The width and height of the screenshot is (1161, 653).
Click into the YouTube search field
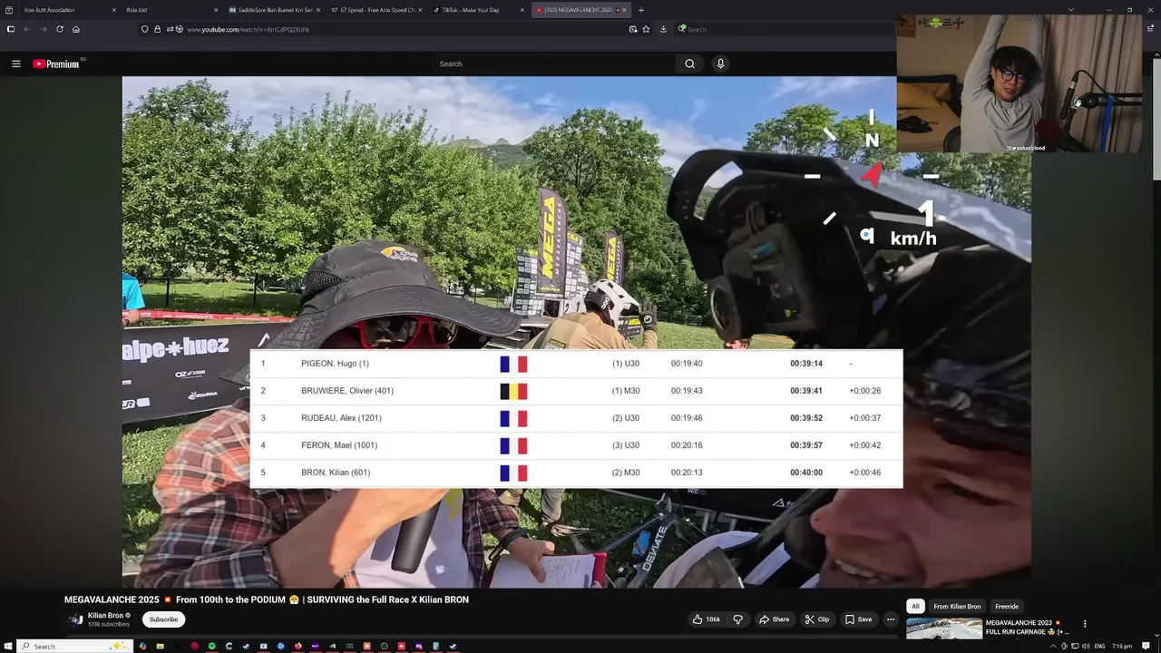(554, 63)
